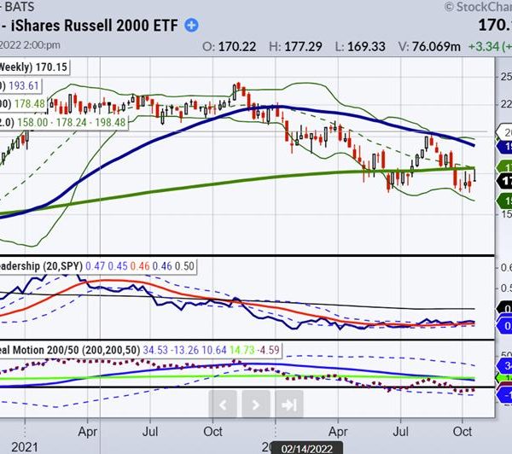
Task: Click the high price value 177.29
Action: pyautogui.click(x=303, y=47)
